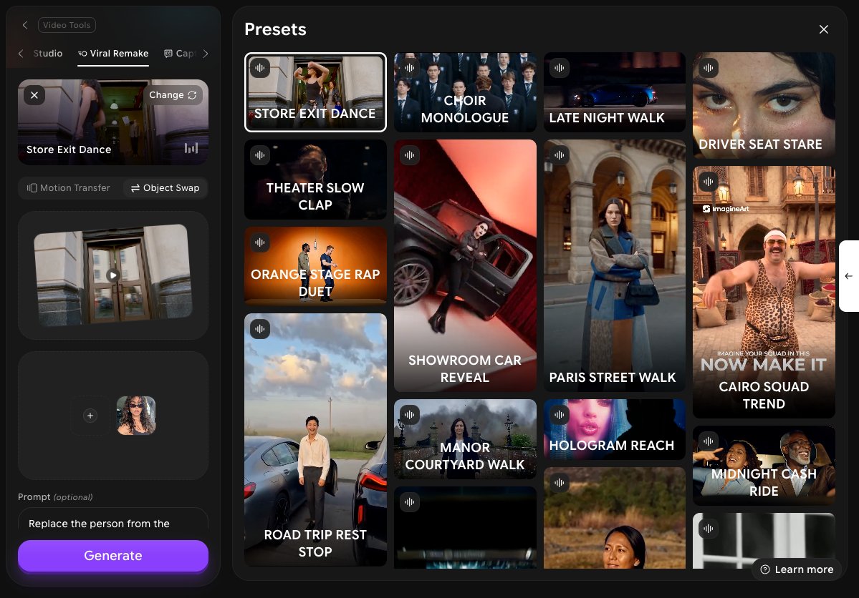Viewport: 859px width, 598px height.
Task: Open the Paris Street Walk preset
Action: click(x=615, y=266)
